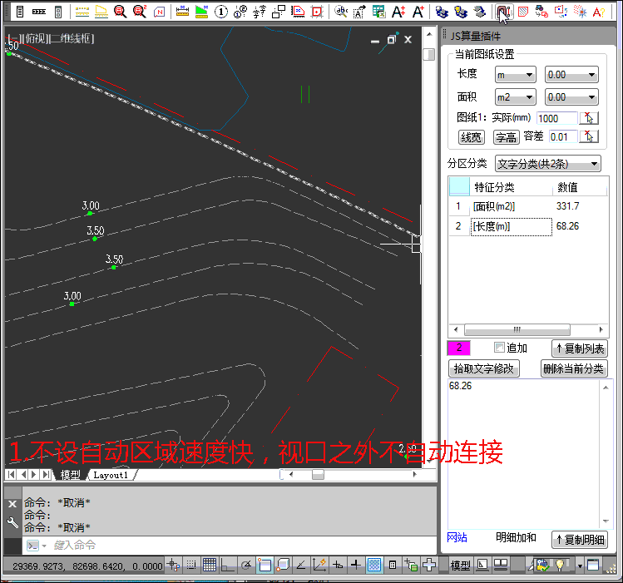Click the magenta color swatch labeled 2
Image resolution: width=623 pixels, height=583 pixels.
tap(459, 348)
